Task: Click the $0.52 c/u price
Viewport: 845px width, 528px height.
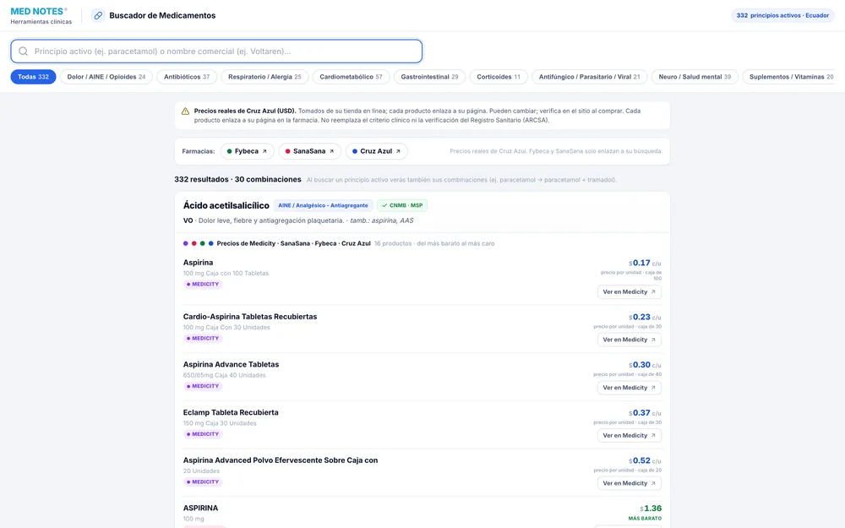Action: coord(645,461)
